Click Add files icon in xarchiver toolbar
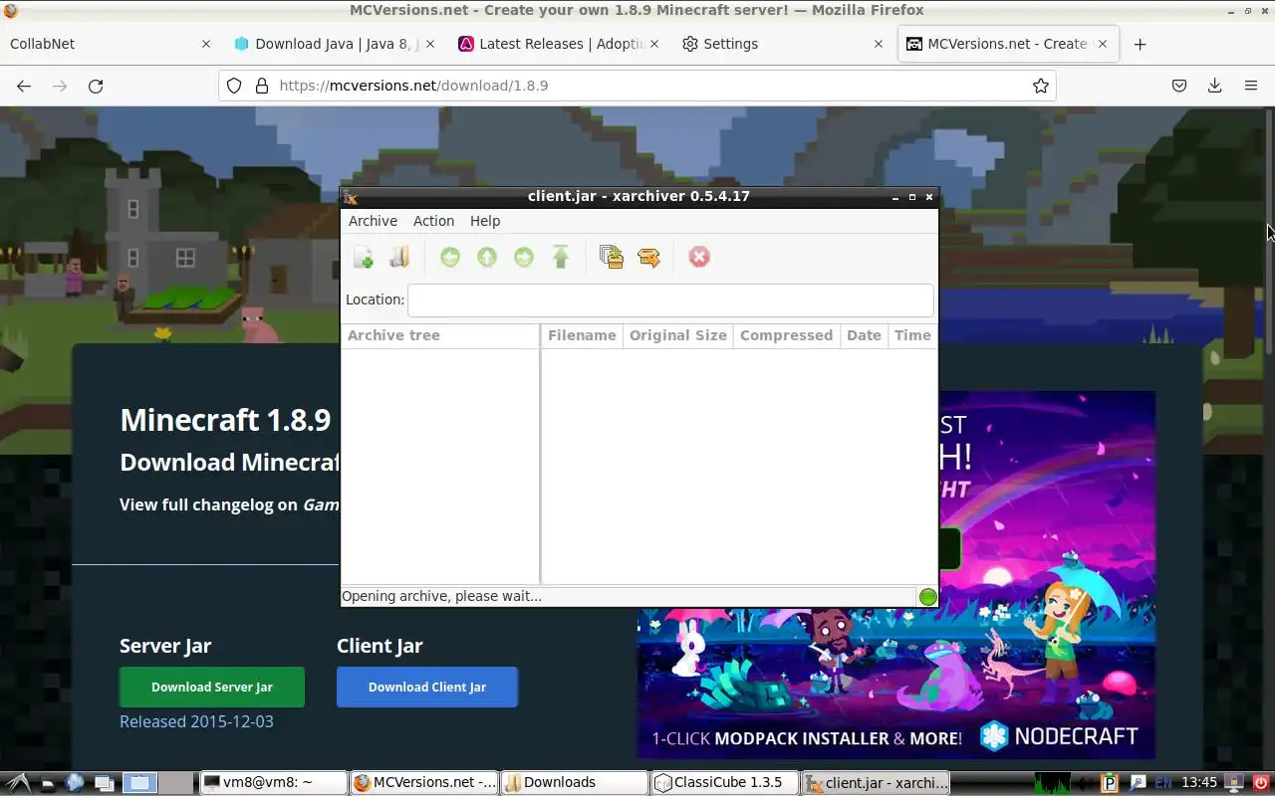1275x796 pixels. pos(612,258)
